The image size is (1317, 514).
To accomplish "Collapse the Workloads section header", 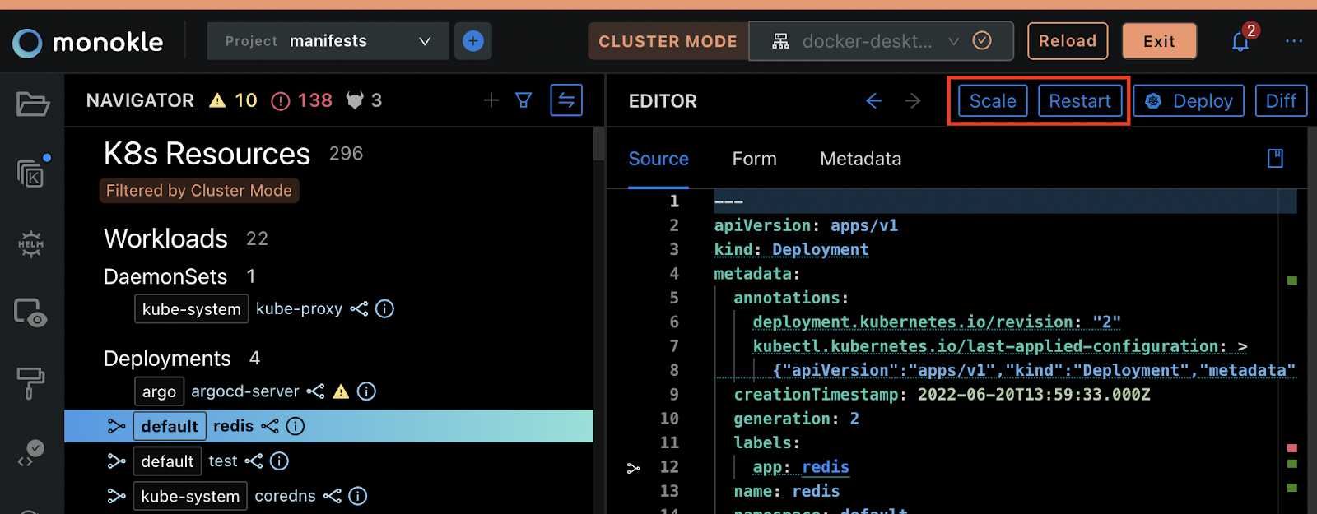I will tap(166, 238).
